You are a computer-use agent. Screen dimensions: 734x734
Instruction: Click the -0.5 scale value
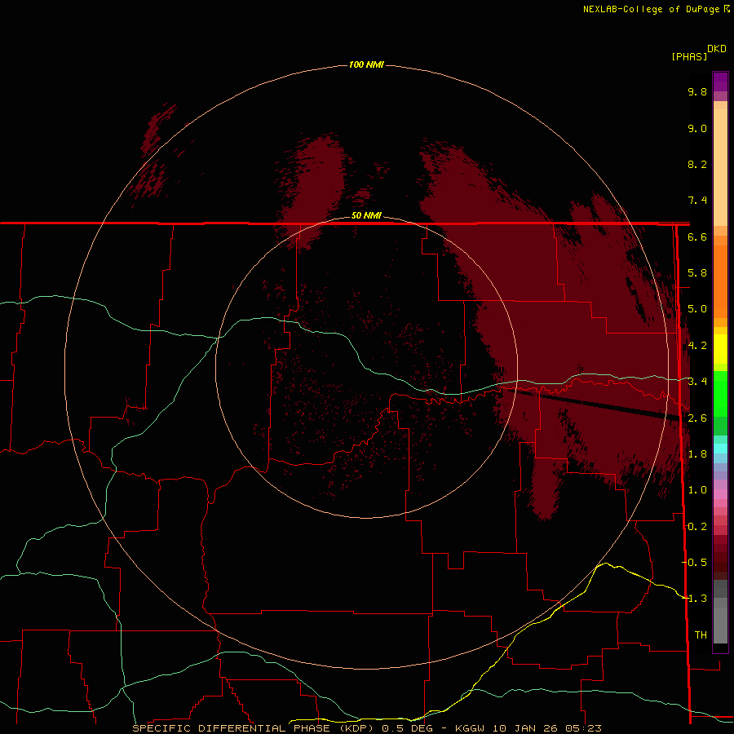tap(695, 563)
